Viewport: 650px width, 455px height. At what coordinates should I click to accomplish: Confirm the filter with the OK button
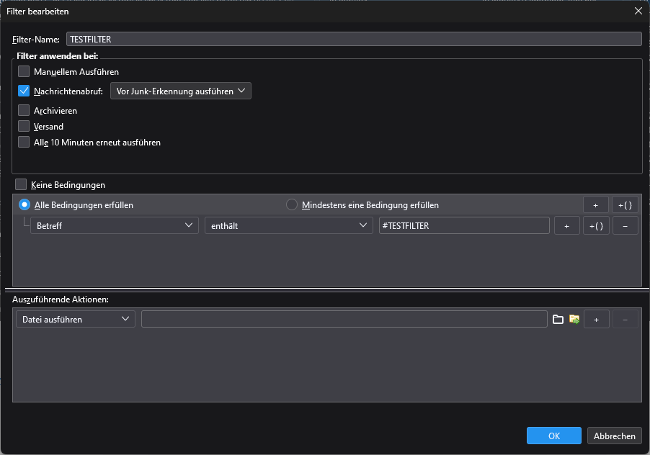coord(553,436)
